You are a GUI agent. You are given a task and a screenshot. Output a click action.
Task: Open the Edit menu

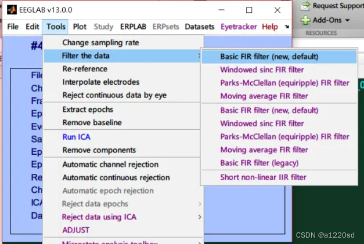pos(33,27)
